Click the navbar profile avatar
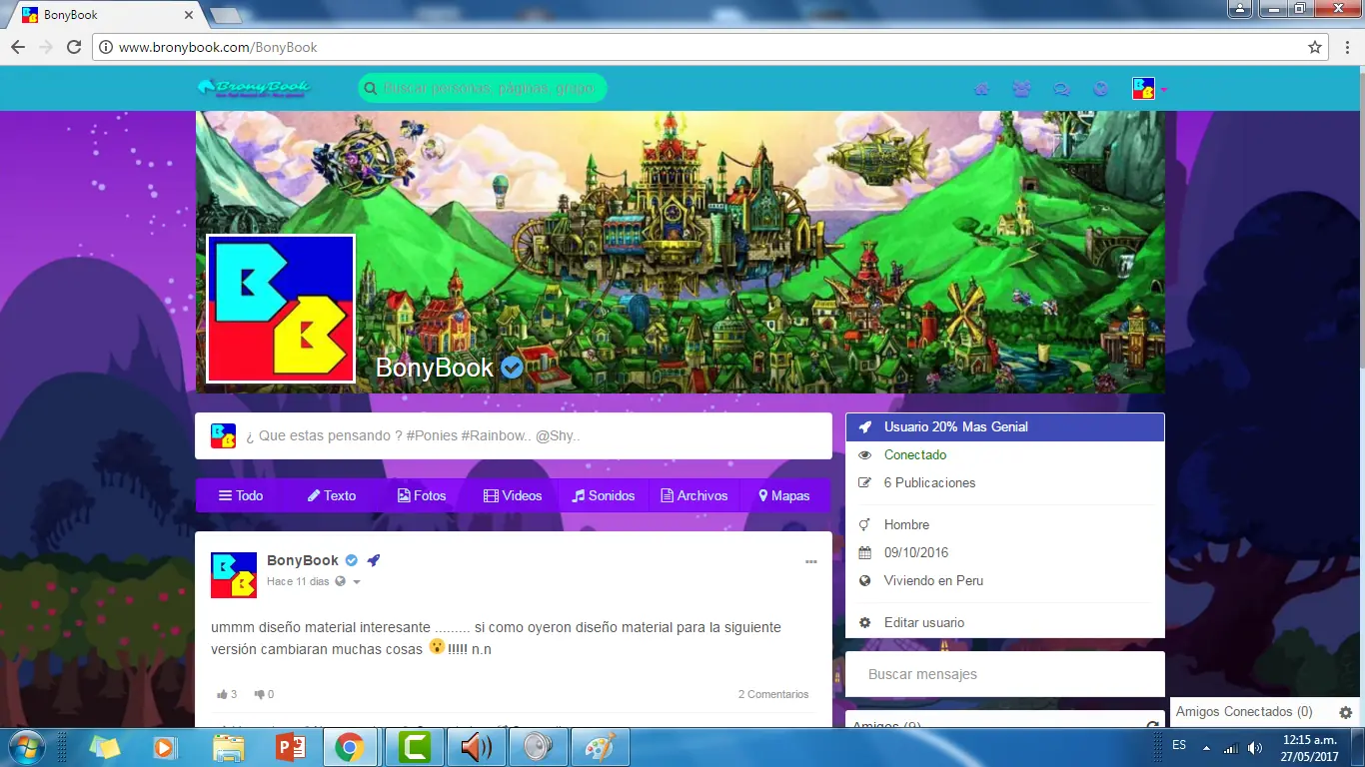Screen dimensions: 1365x767 click(1143, 89)
